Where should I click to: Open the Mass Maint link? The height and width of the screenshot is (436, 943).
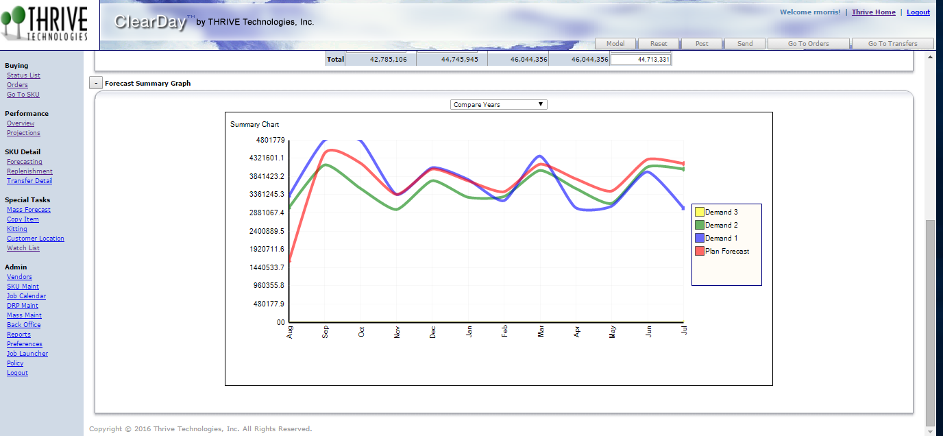24,315
